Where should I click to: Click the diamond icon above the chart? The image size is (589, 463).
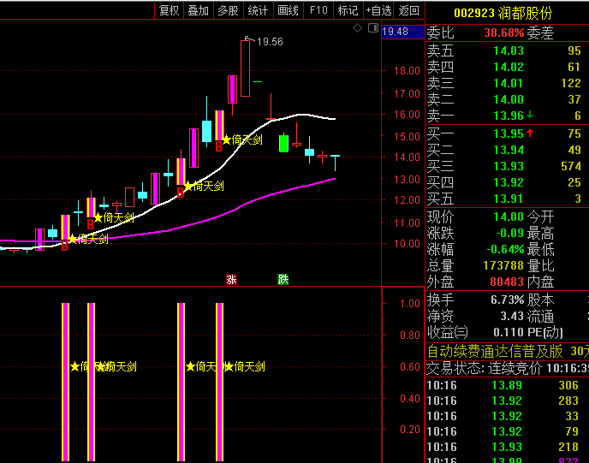click(357, 29)
